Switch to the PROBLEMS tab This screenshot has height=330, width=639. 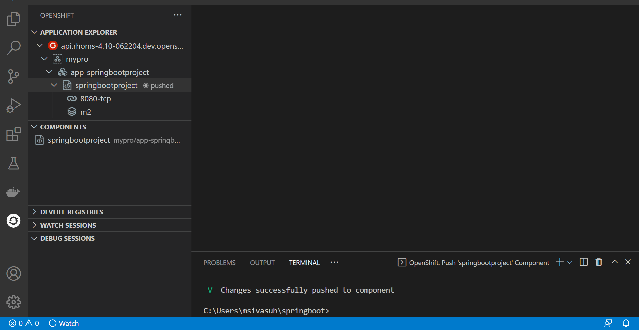(219, 263)
